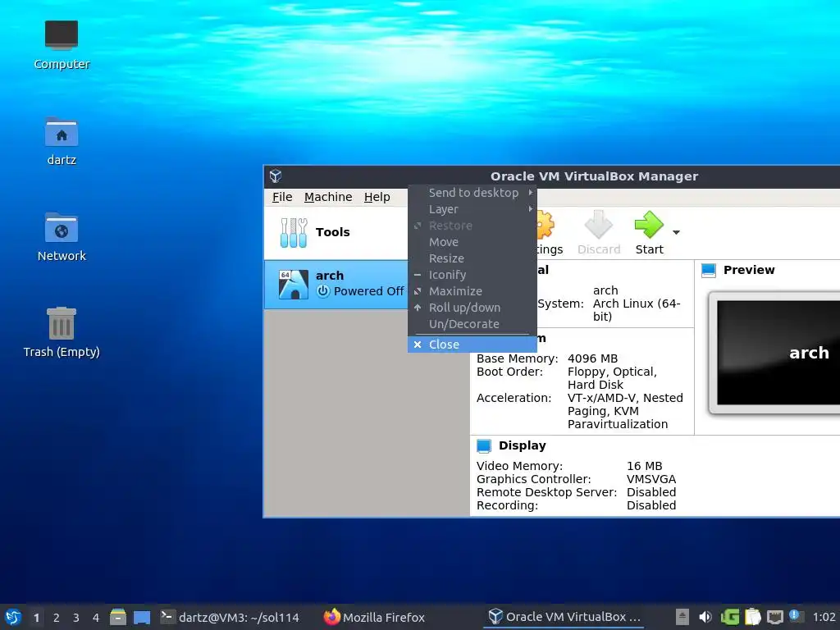
Task: Open the Help menu in VirtualBox
Action: [377, 197]
